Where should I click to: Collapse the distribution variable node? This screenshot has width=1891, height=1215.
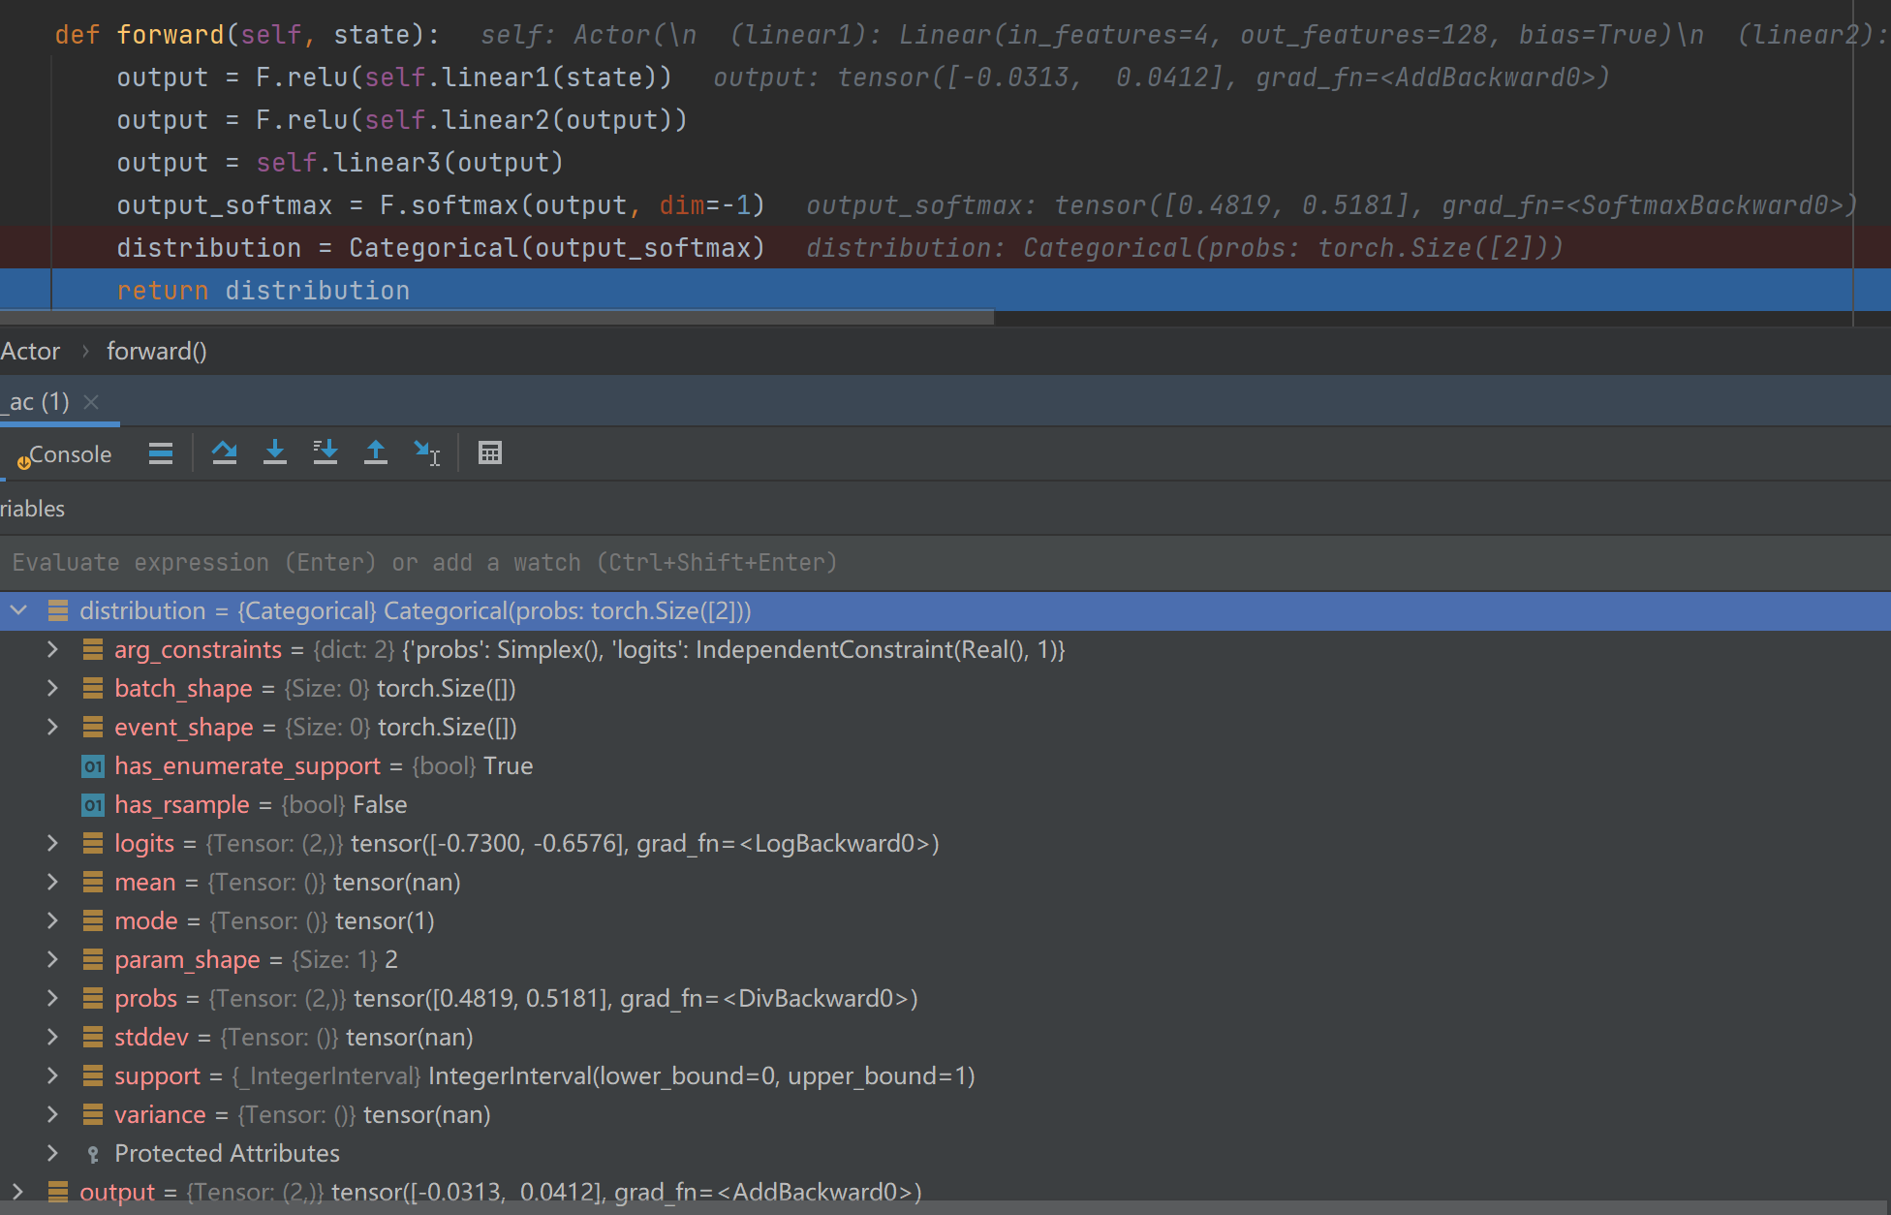tap(17, 610)
